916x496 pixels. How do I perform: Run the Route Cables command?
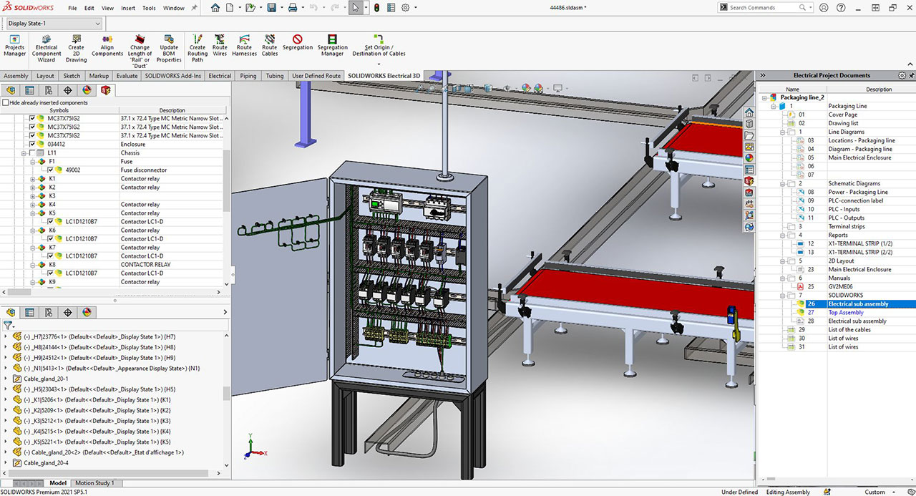coord(270,46)
